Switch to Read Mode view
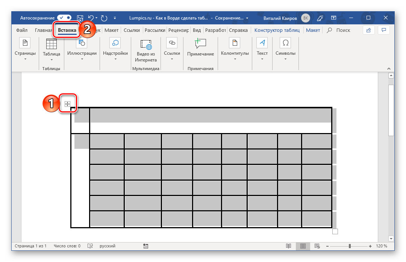 (x=288, y=246)
